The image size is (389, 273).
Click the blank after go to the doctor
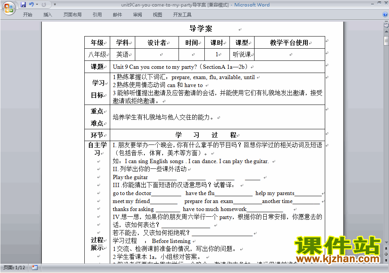(x=166, y=194)
